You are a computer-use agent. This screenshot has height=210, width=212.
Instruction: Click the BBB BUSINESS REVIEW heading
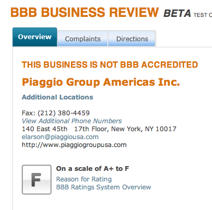click(x=85, y=12)
